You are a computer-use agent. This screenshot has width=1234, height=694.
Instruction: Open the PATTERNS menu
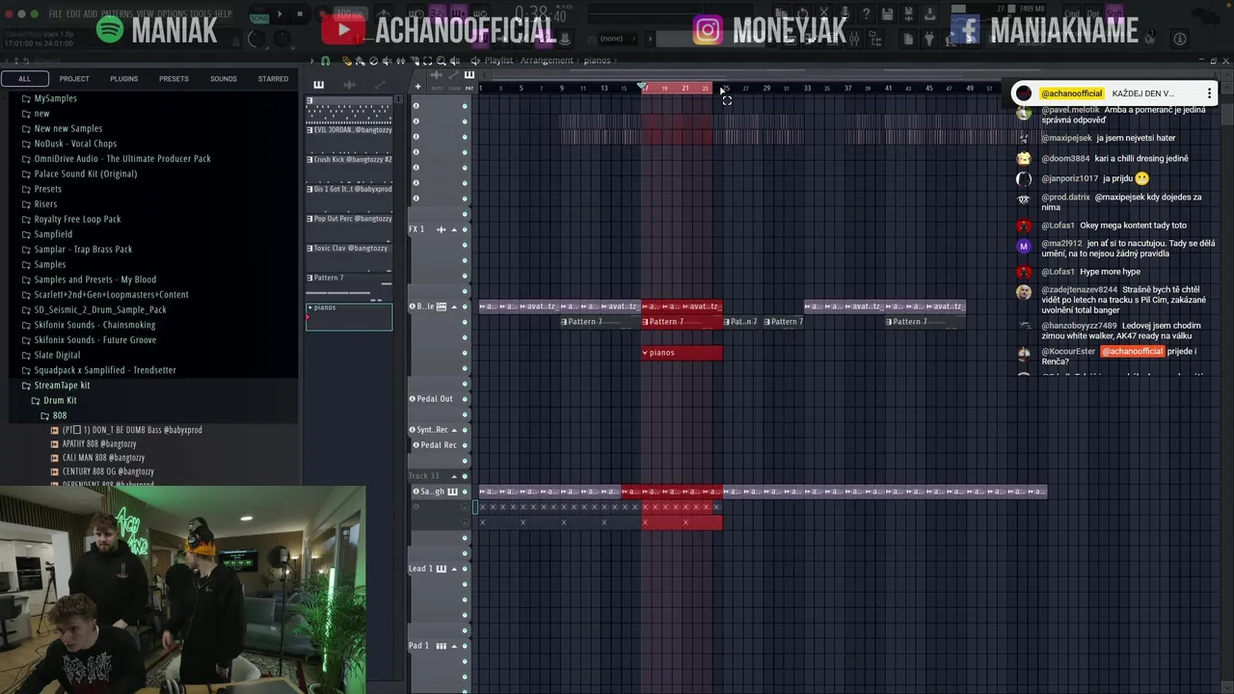(x=116, y=14)
